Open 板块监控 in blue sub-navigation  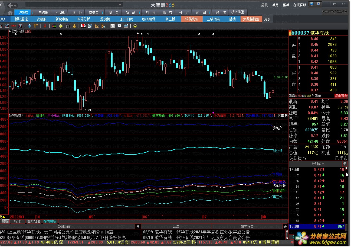click(21, 19)
